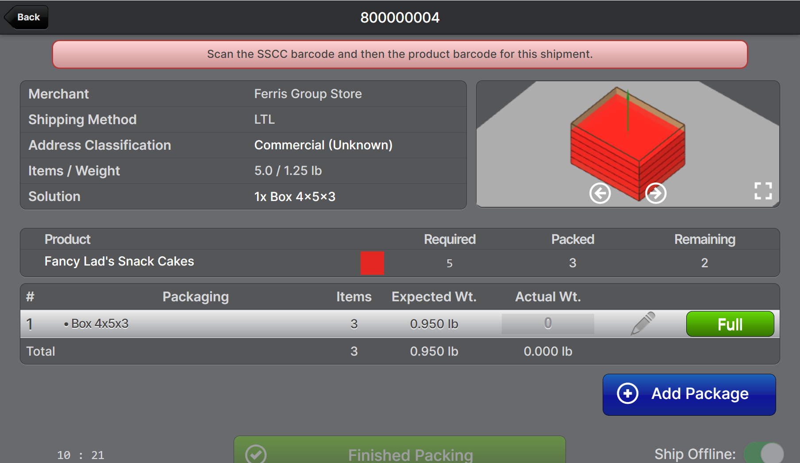Toggle the Ship Offline switch
The height and width of the screenshot is (463, 800).
click(x=764, y=453)
